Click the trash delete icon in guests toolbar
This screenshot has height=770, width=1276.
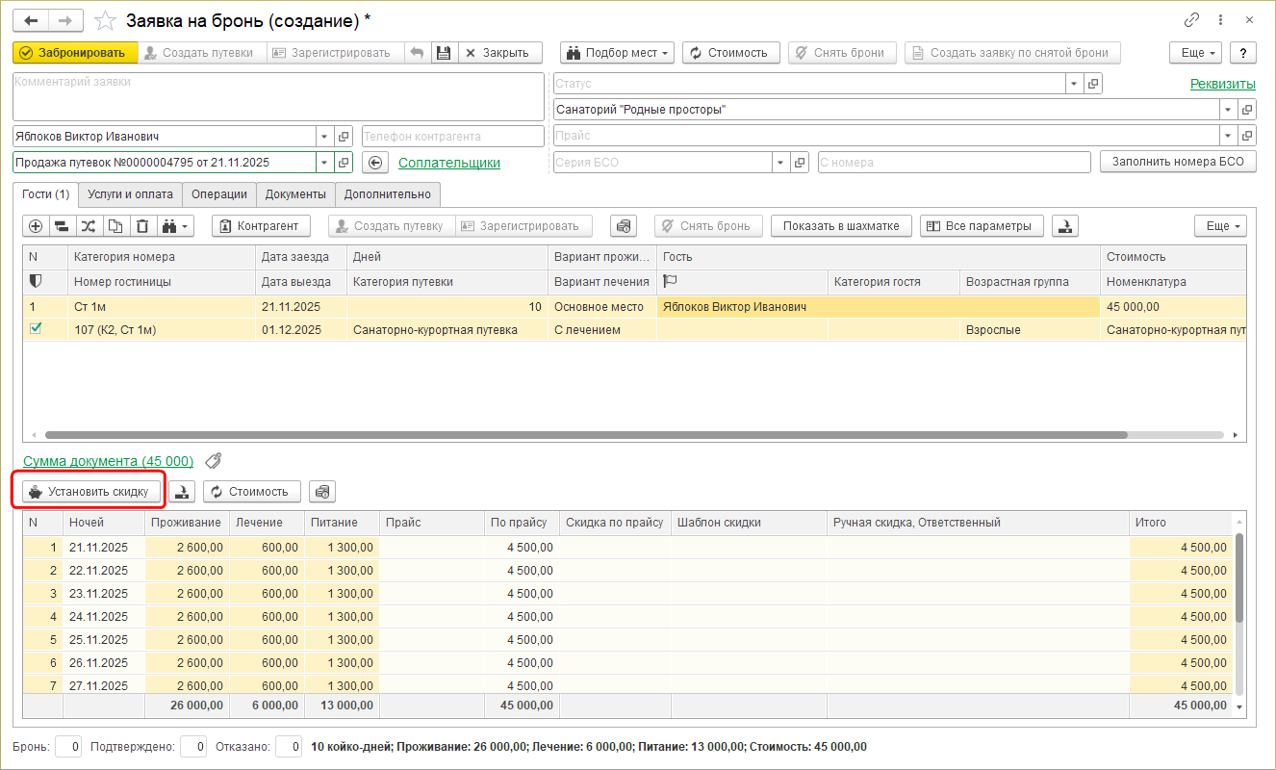click(x=142, y=226)
